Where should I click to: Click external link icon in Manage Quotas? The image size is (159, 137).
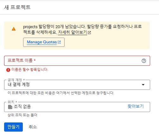[59, 42]
